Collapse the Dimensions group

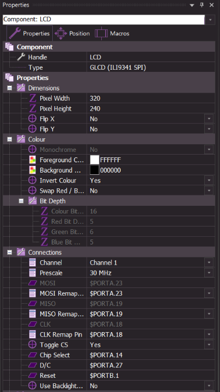[x=9, y=88]
